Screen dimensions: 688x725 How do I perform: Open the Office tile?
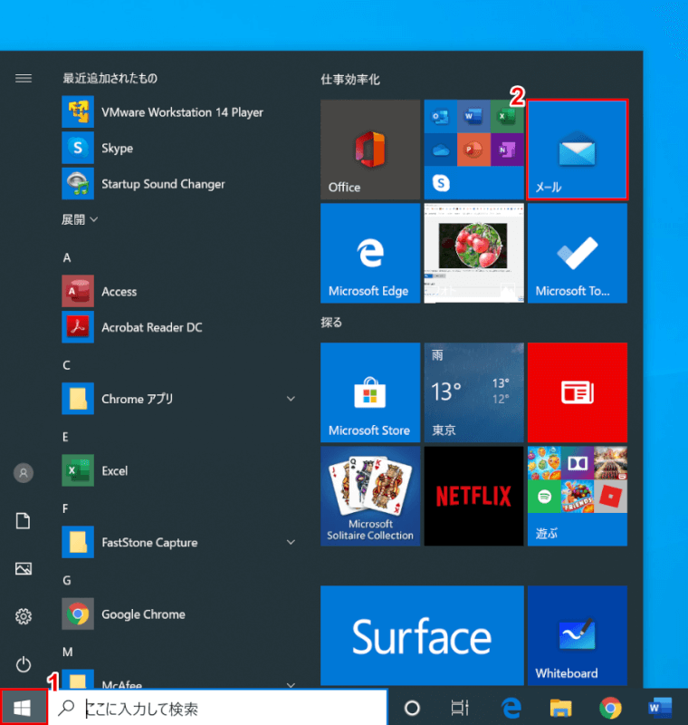pyautogui.click(x=370, y=150)
